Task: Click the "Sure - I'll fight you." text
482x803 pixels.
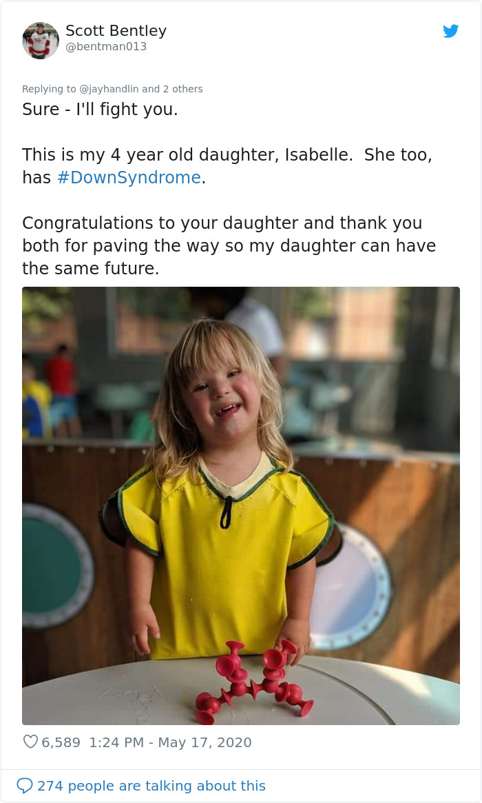Action: click(100, 110)
